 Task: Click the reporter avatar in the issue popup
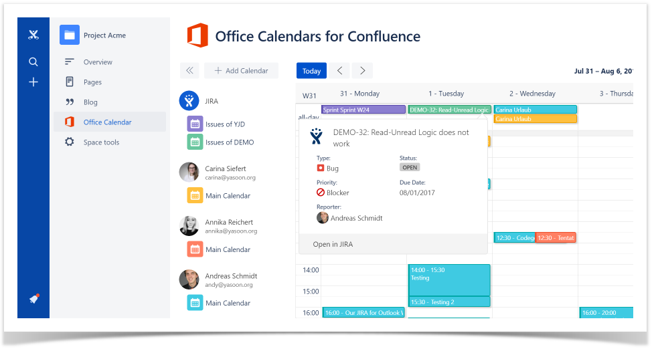coord(322,218)
